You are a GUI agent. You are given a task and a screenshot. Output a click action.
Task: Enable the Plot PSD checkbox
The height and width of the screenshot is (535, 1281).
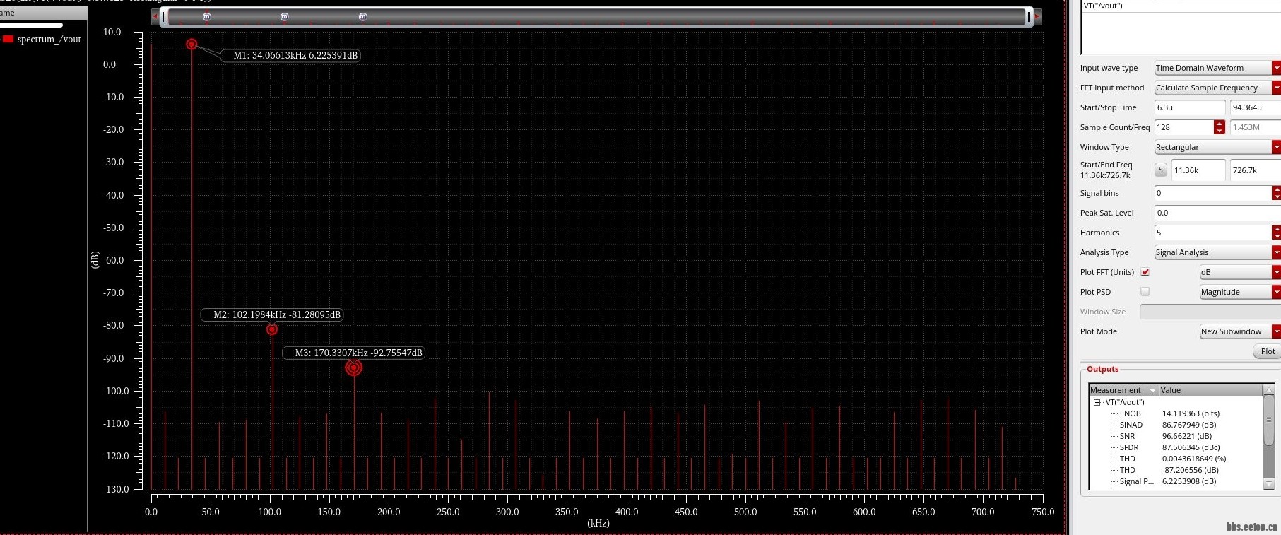(x=1145, y=292)
